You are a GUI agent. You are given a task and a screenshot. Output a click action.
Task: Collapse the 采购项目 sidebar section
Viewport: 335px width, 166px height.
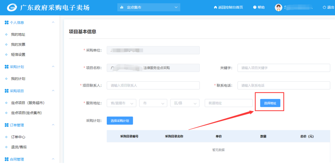[x=53, y=91]
